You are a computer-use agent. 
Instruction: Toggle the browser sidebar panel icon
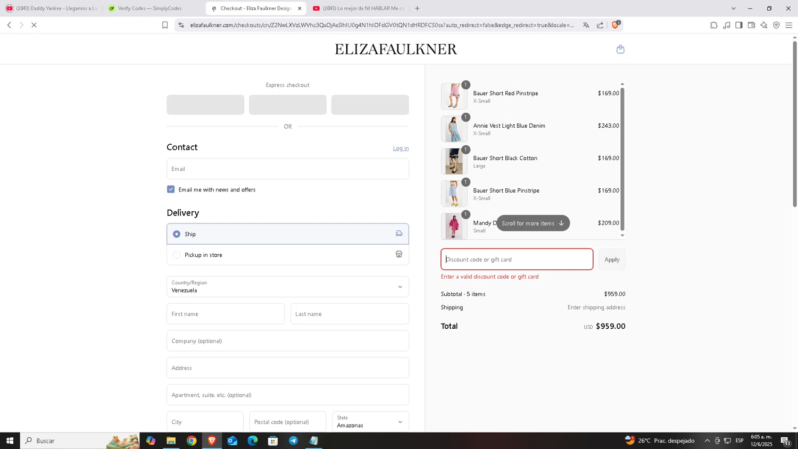[x=739, y=25]
